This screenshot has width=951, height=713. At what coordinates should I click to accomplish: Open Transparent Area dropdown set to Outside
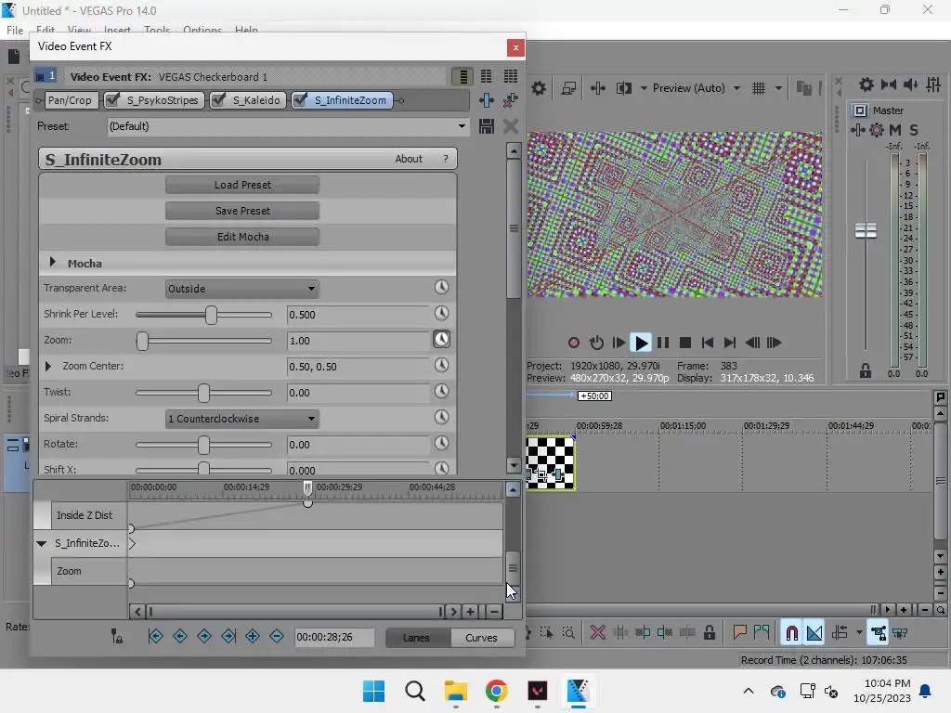pyautogui.click(x=242, y=289)
